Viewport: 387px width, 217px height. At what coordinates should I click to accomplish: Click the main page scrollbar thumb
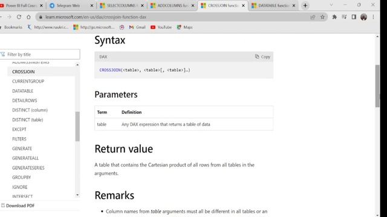pos(377,86)
